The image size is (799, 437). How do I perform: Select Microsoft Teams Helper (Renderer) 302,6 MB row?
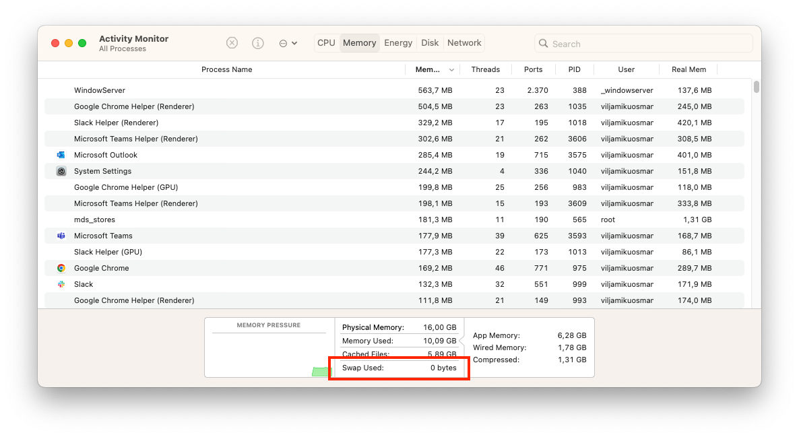394,139
